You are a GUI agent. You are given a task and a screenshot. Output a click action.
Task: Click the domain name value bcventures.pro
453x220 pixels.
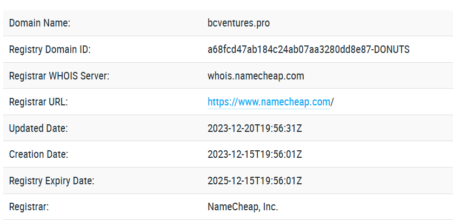pyautogui.click(x=238, y=23)
